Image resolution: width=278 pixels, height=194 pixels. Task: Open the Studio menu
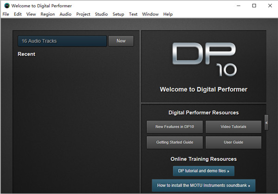click(x=101, y=14)
